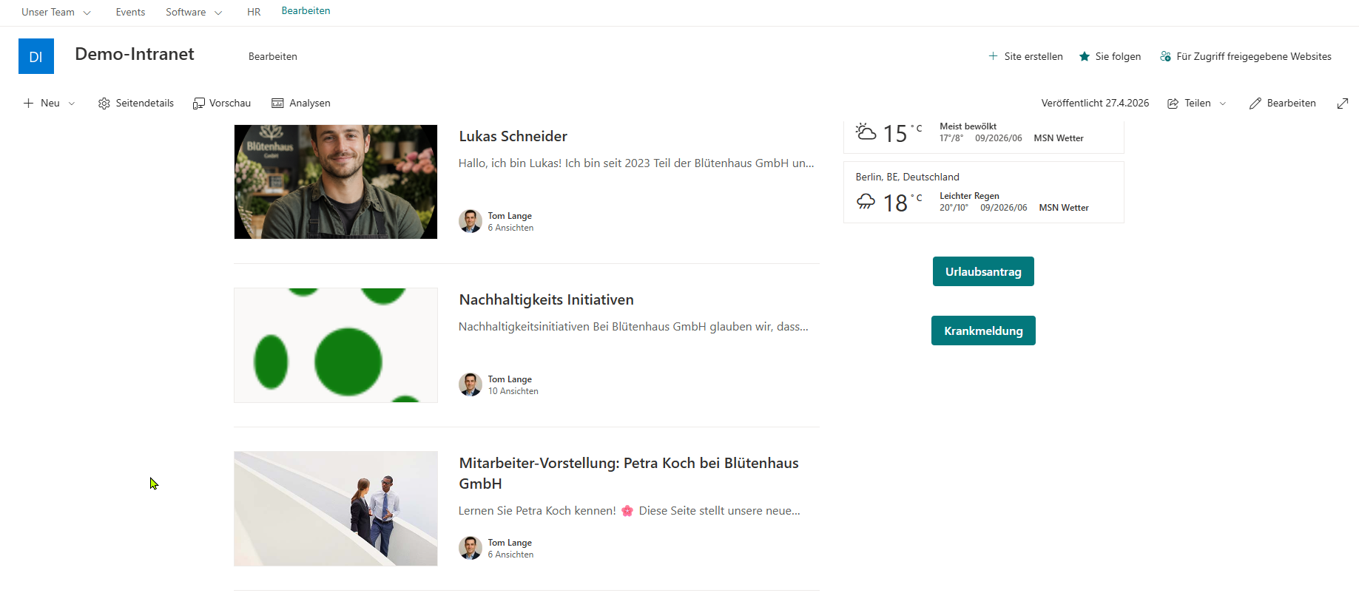Click the expand to full-screen arrow icon
This screenshot has width=1359, height=610.
click(x=1343, y=104)
